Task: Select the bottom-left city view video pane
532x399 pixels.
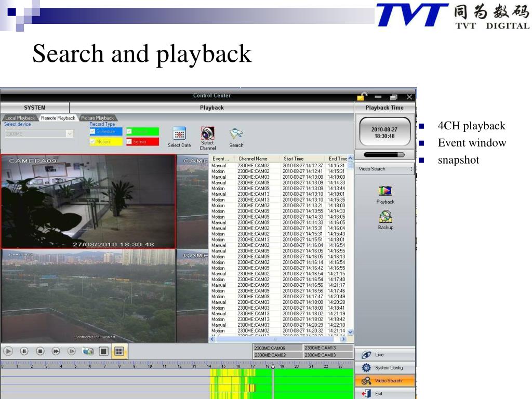Action: point(88,296)
